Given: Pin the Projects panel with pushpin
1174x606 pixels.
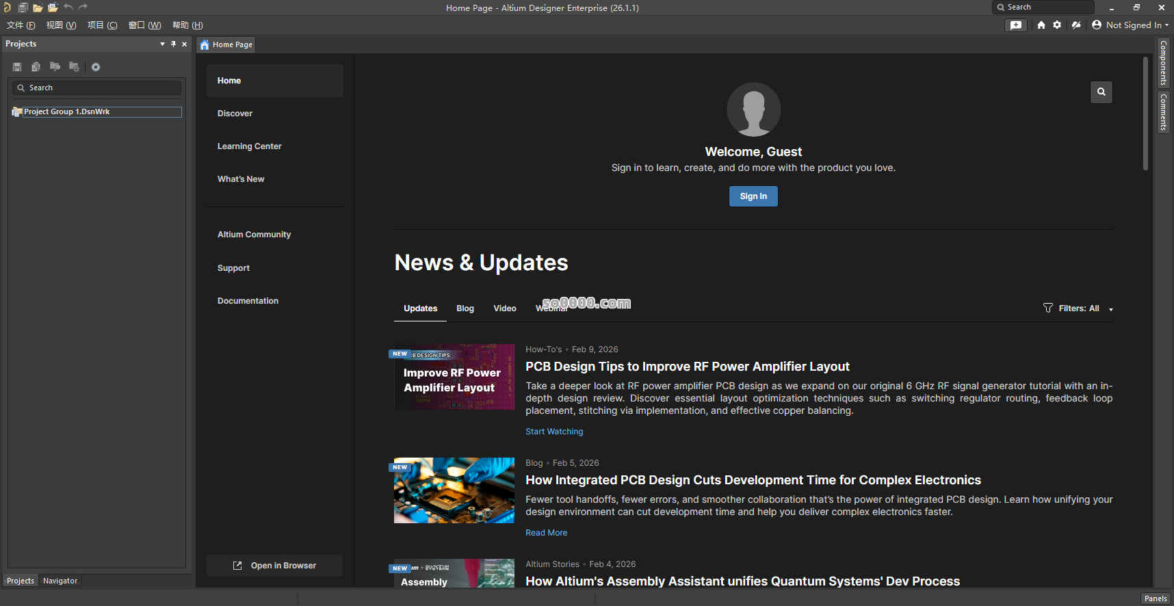Looking at the screenshot, I should click(x=173, y=44).
